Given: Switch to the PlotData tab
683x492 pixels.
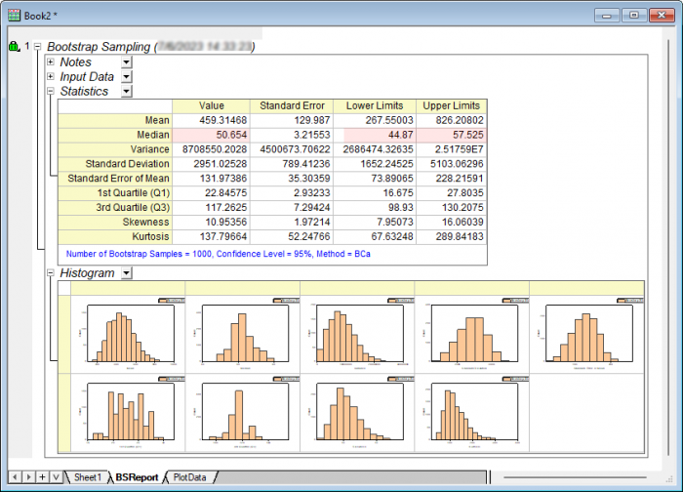Looking at the screenshot, I should (189, 477).
